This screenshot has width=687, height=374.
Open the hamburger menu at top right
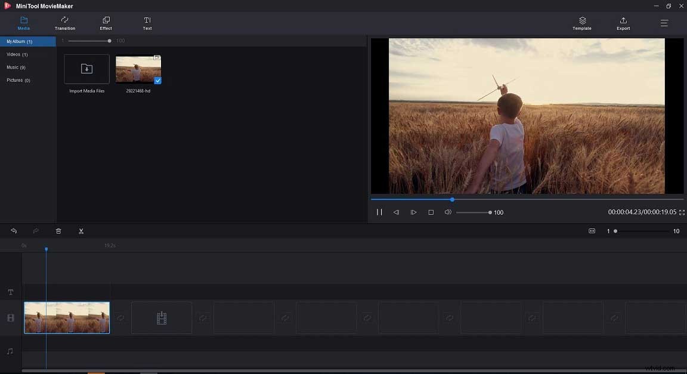[664, 23]
